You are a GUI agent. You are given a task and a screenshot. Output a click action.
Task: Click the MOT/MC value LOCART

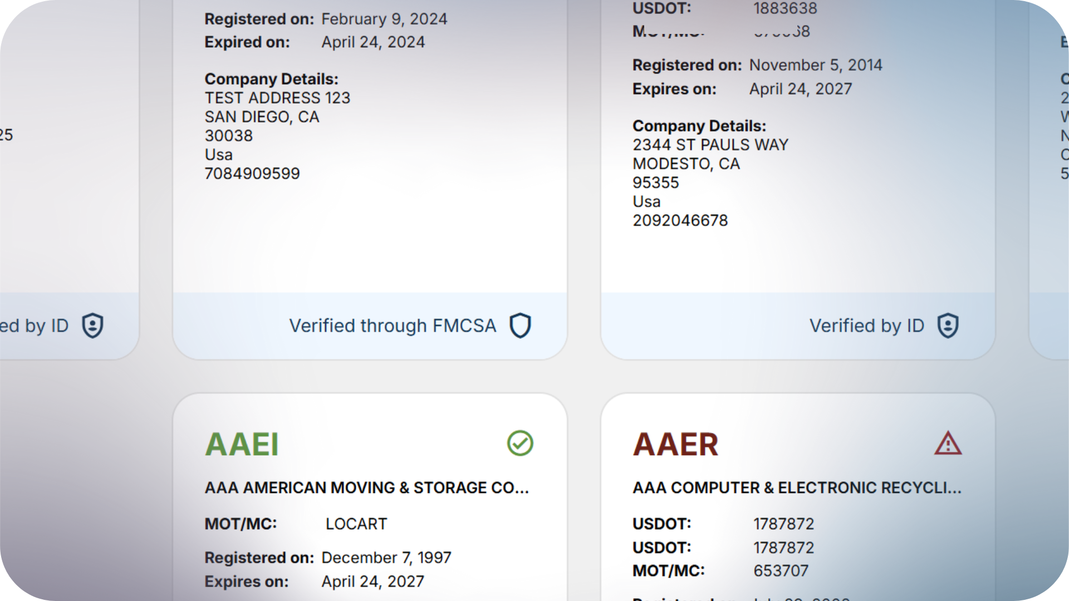click(356, 523)
